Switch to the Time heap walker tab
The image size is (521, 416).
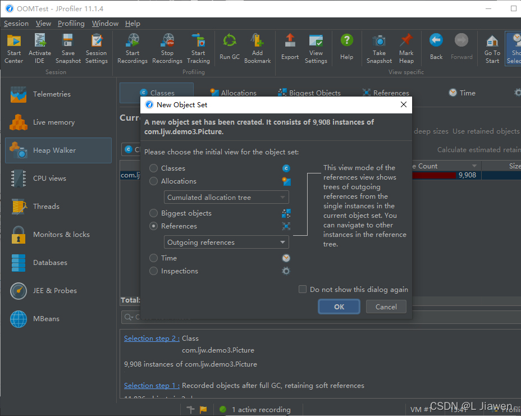(462, 93)
